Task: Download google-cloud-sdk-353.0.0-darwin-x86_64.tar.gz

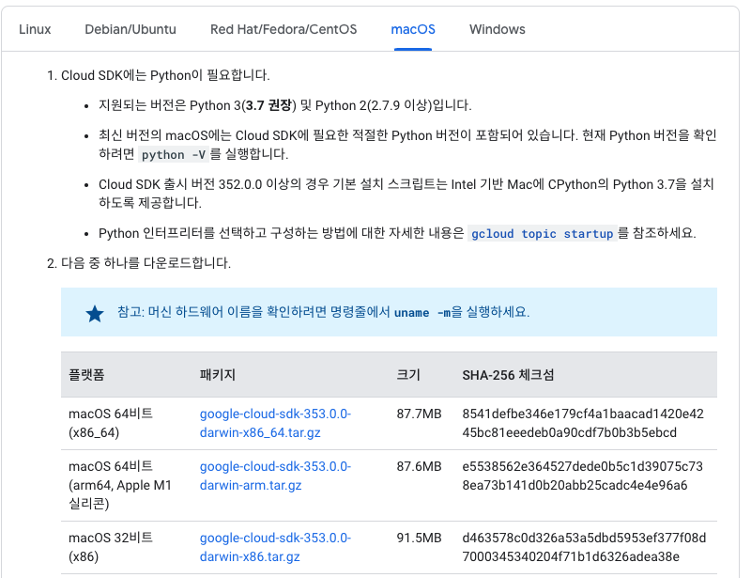Action: pos(275,423)
